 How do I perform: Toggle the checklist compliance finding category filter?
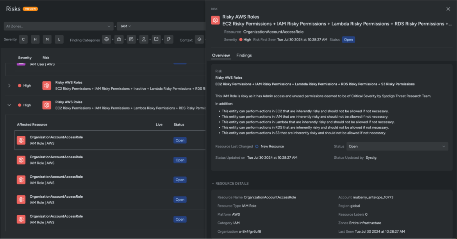tap(132, 39)
